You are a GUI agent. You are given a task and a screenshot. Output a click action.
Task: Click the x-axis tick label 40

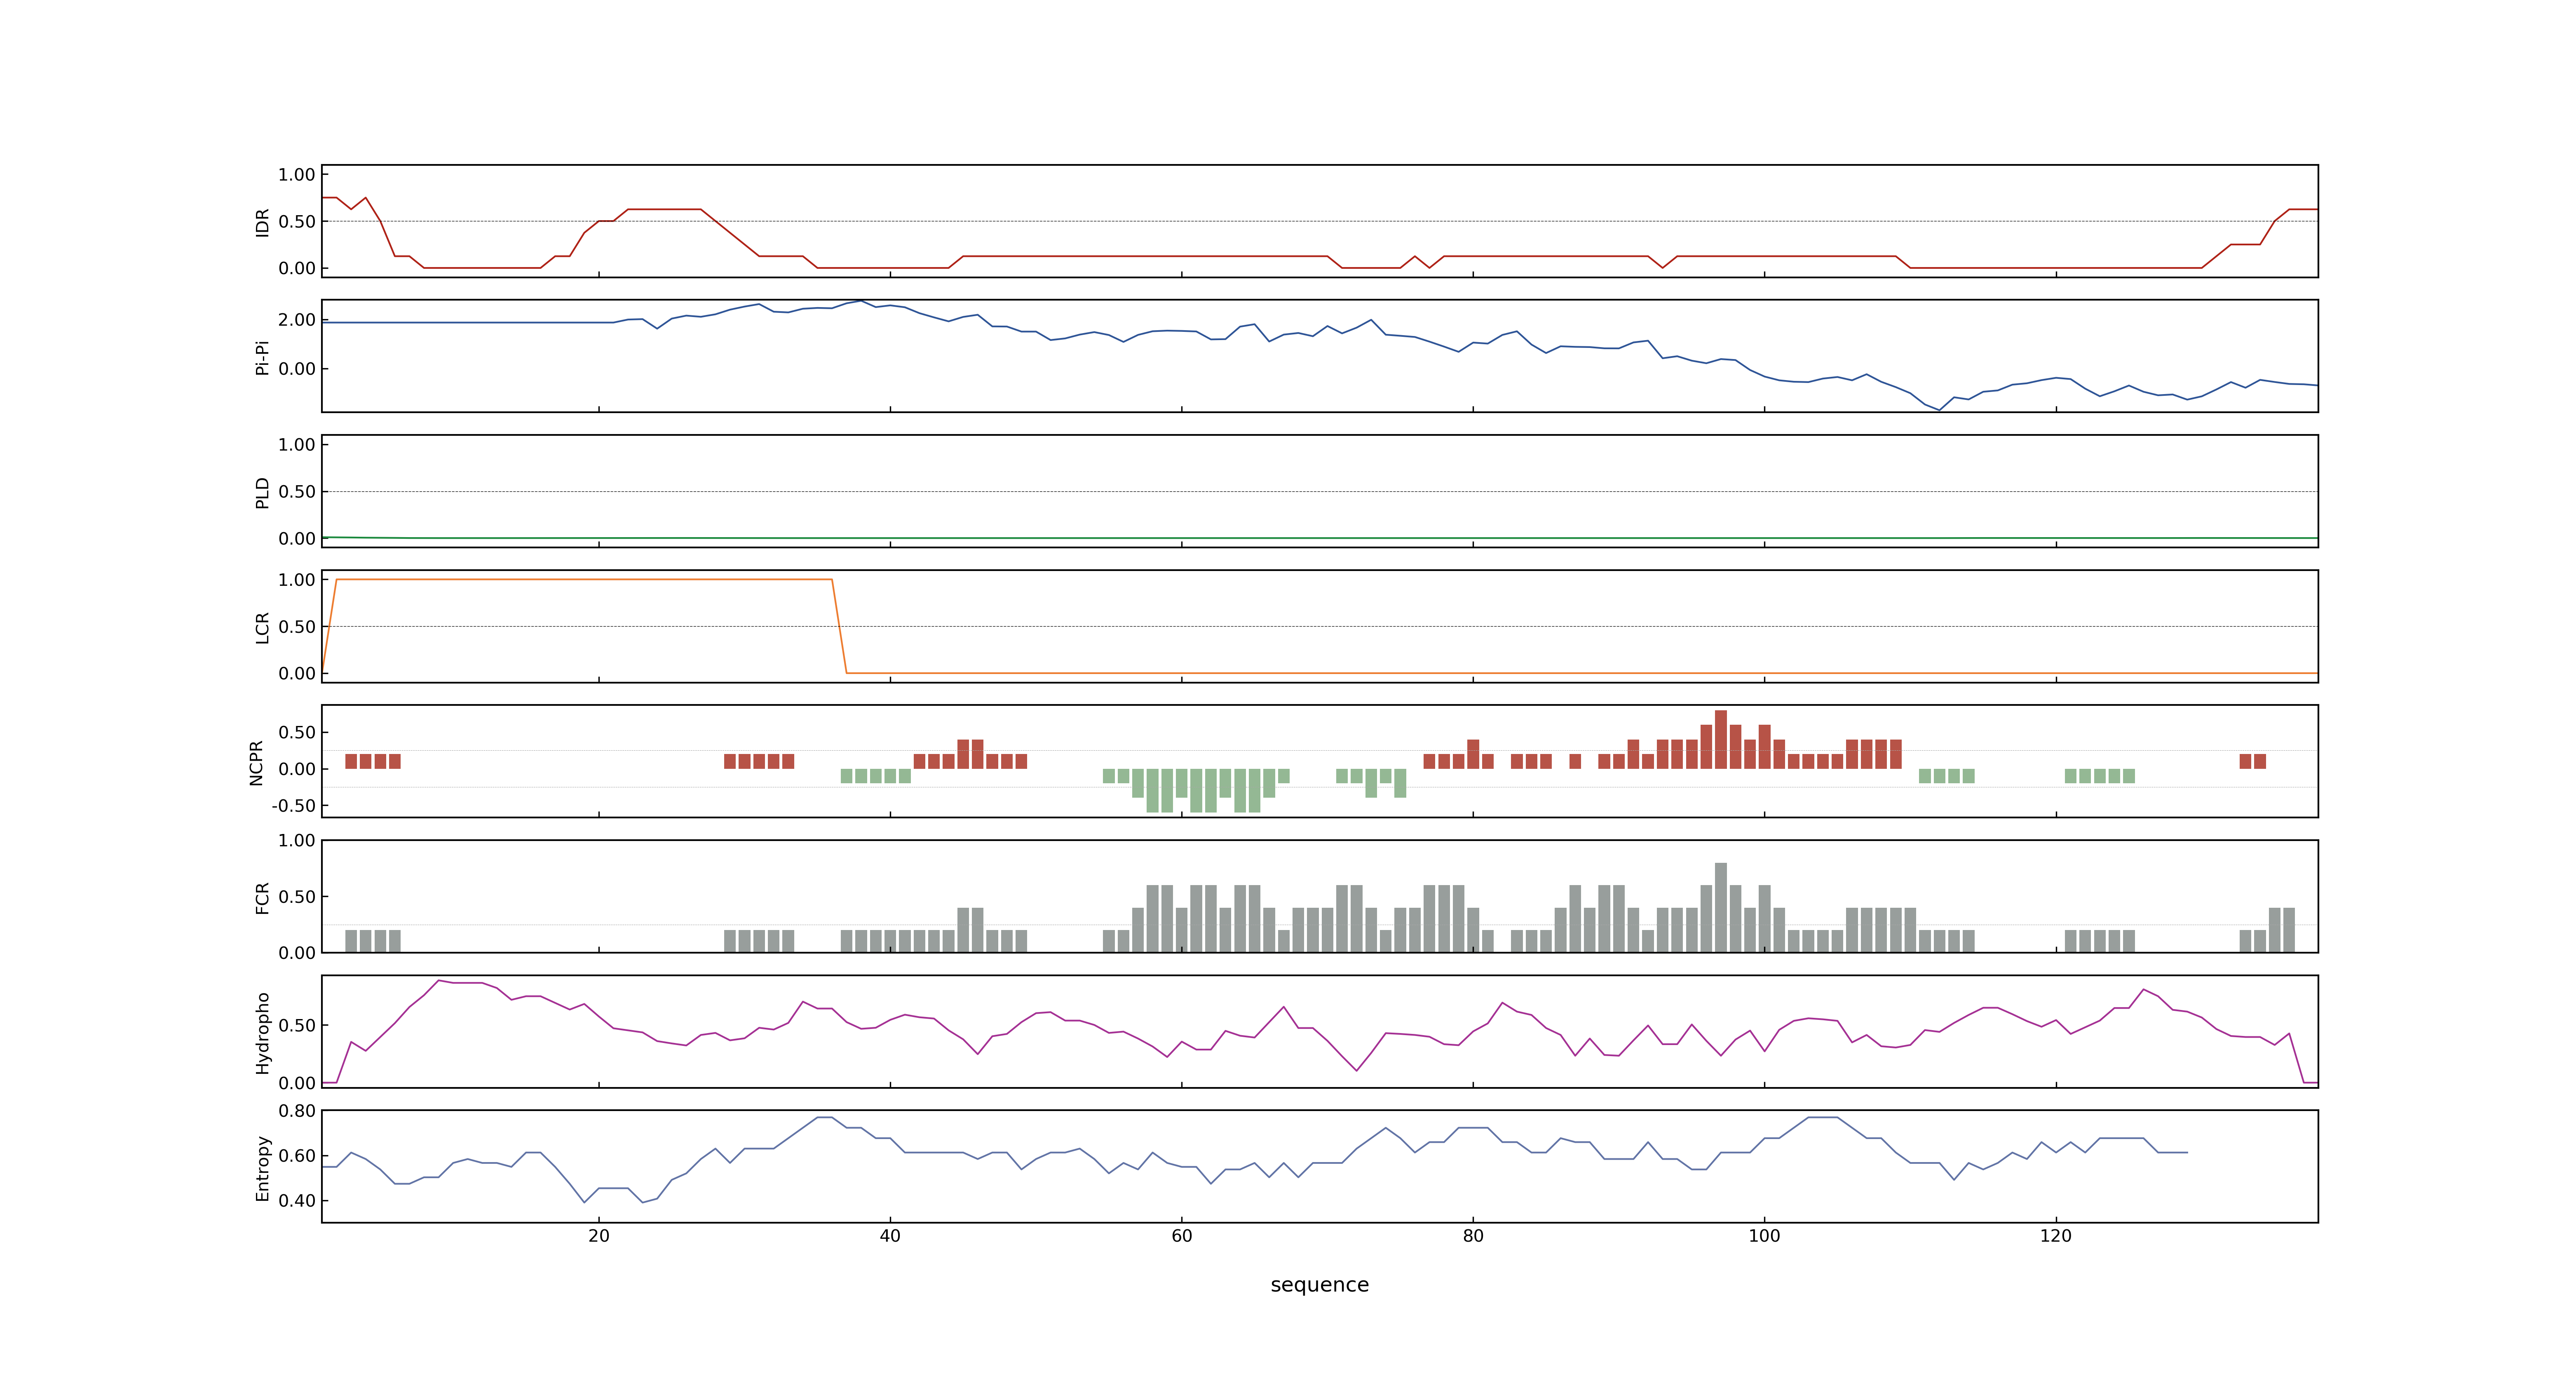(890, 1236)
